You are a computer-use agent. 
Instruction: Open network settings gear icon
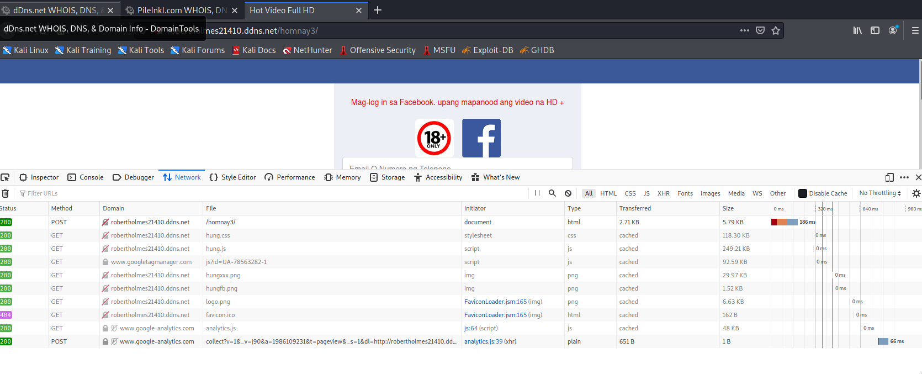pos(916,193)
